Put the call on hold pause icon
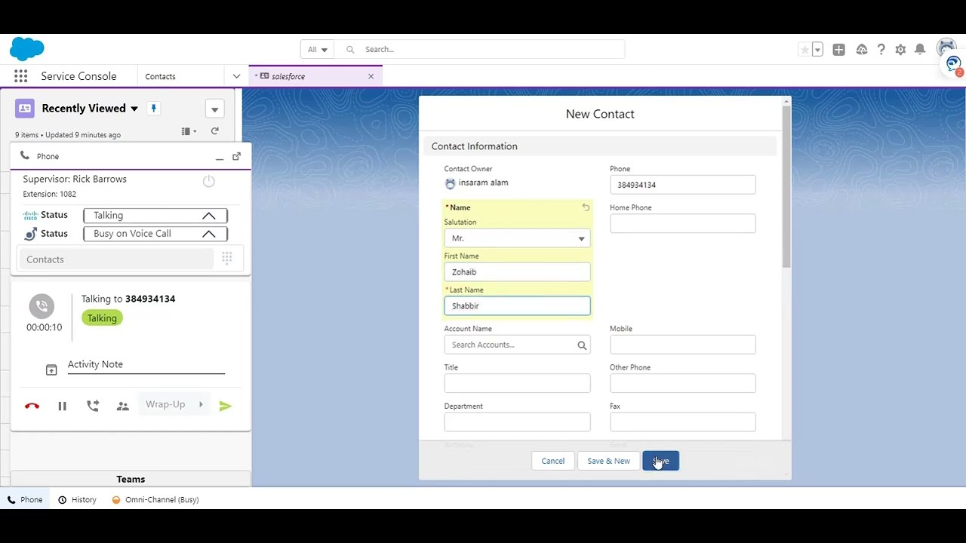 click(x=62, y=406)
